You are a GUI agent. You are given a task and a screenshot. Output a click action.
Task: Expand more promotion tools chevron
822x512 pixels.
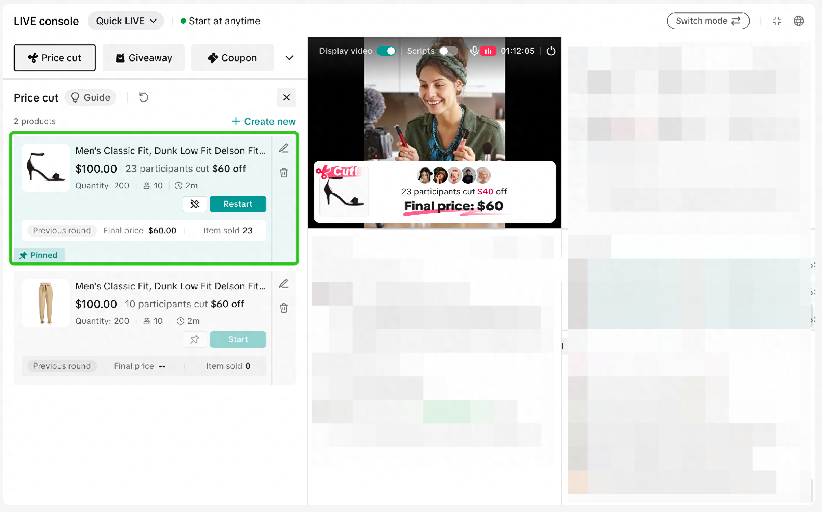pos(289,58)
